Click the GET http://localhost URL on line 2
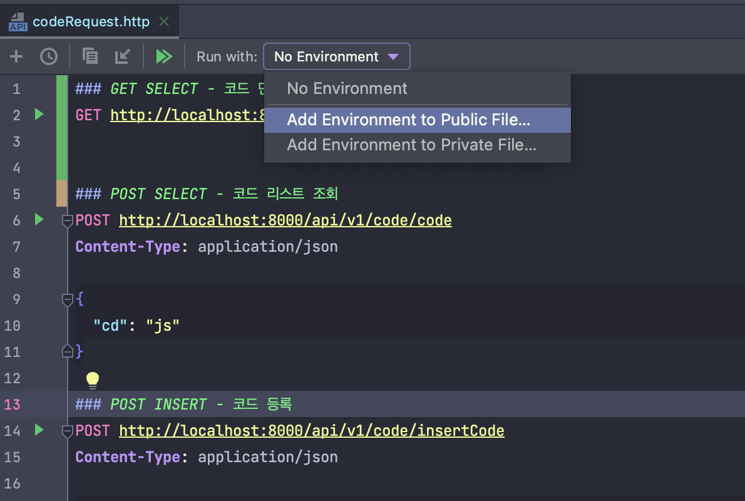Viewport: 745px width, 501px height. pos(187,115)
